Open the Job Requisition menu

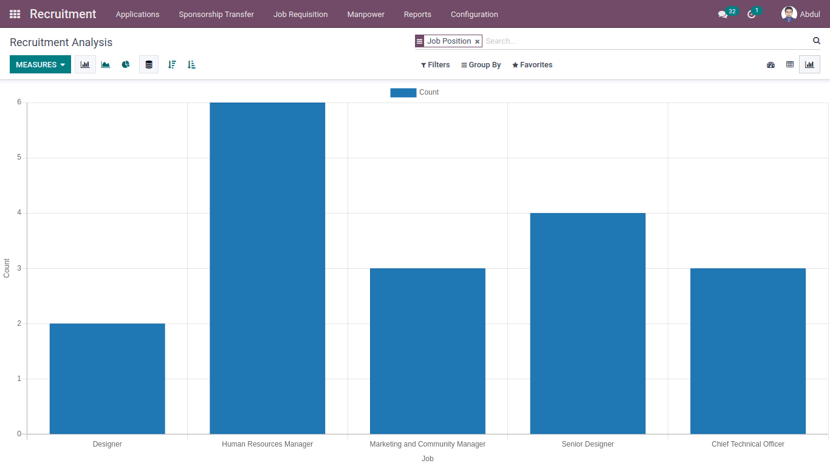[x=300, y=14]
